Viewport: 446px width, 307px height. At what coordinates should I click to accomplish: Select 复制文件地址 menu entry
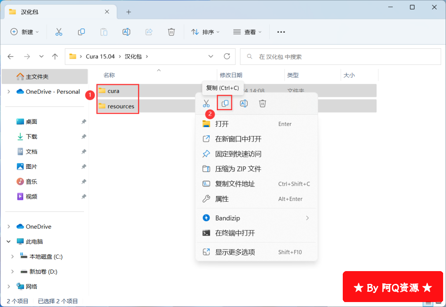tap(256, 184)
